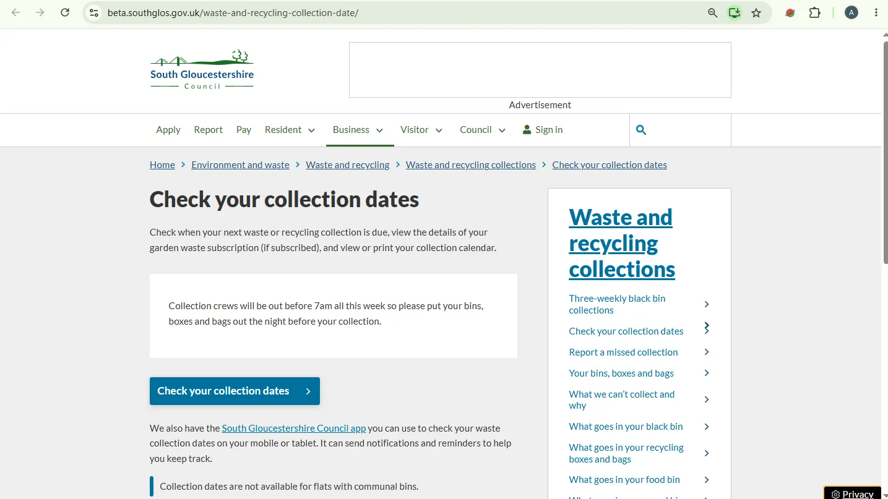Click arrow next to Report a missed collection

[707, 352]
